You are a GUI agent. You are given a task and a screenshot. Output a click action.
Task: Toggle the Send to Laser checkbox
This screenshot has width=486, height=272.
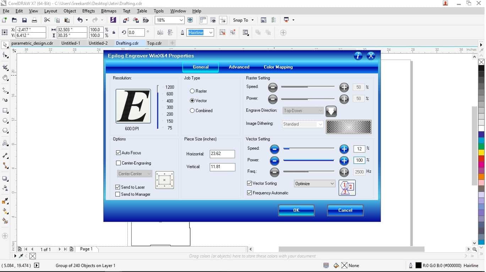click(x=118, y=187)
